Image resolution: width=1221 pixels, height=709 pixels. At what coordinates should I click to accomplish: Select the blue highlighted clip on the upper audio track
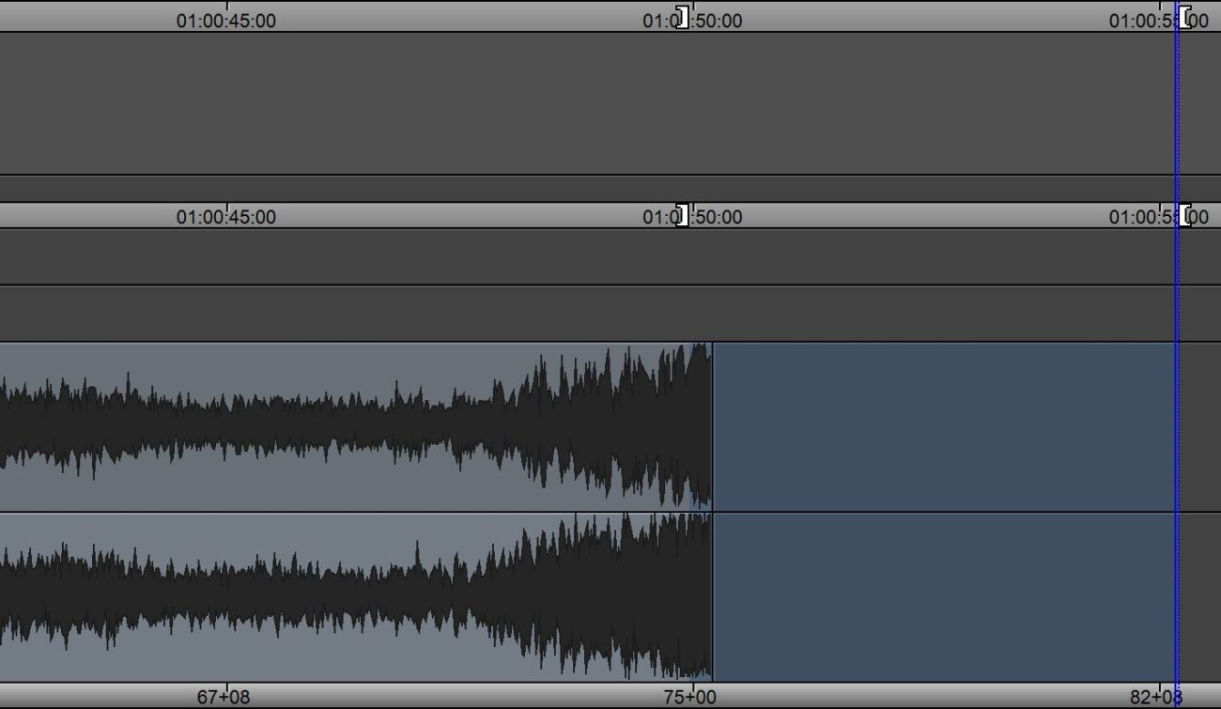pos(939,423)
